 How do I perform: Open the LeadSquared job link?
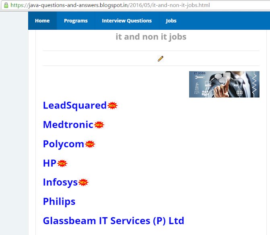point(75,105)
